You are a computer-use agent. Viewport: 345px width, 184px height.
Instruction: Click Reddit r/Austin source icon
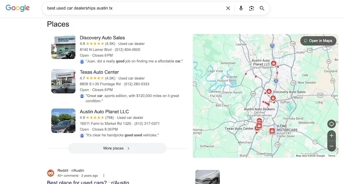(x=51, y=173)
